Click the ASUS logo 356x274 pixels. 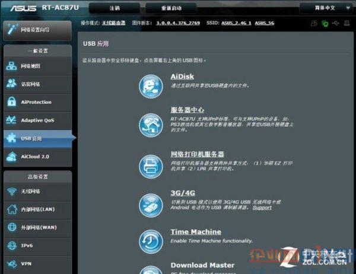(x=23, y=8)
